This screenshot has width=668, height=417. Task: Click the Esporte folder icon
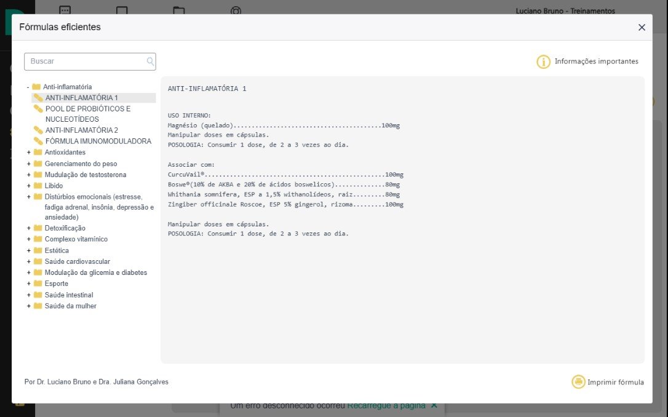tap(38, 284)
